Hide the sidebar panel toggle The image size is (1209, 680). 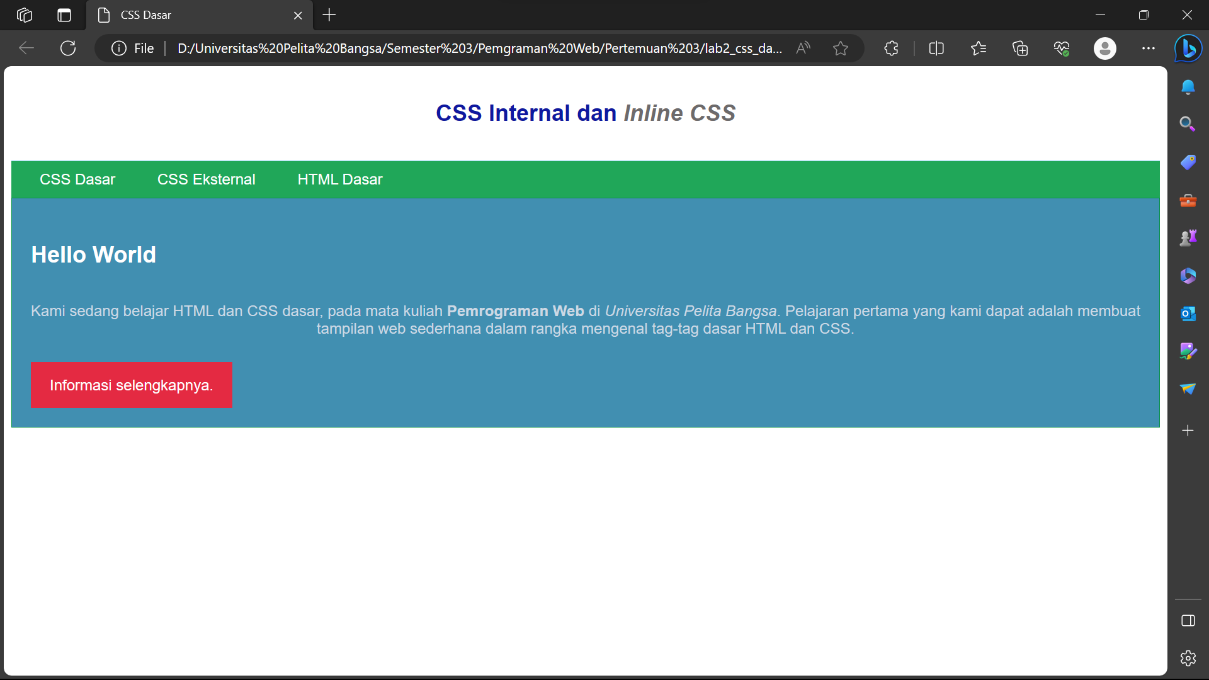click(1188, 621)
